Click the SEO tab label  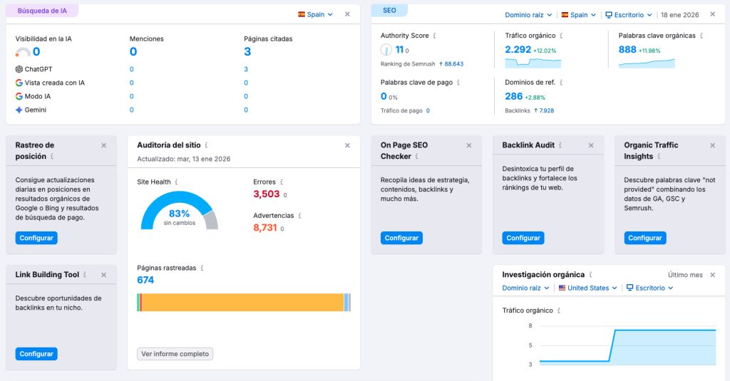point(389,10)
